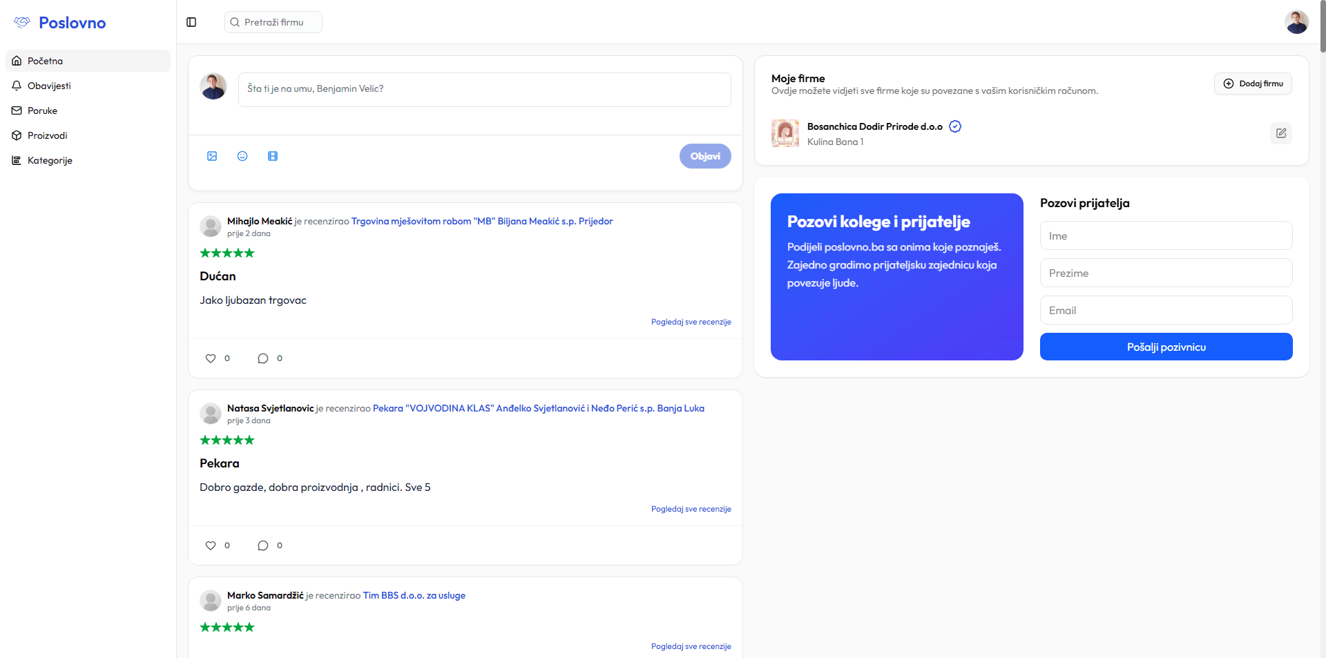Open Pekara VOJVODINA KLAS company link
1326x658 pixels.
[539, 408]
